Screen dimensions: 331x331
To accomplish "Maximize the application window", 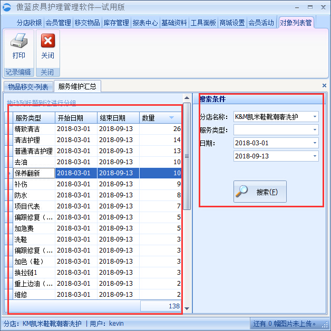I will (309, 7).
